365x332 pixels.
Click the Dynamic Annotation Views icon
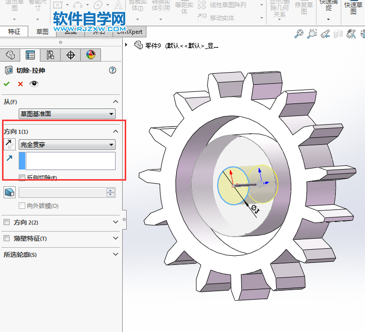point(351,34)
